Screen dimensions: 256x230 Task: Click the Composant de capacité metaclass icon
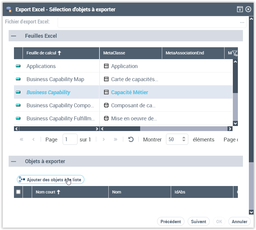click(106, 105)
